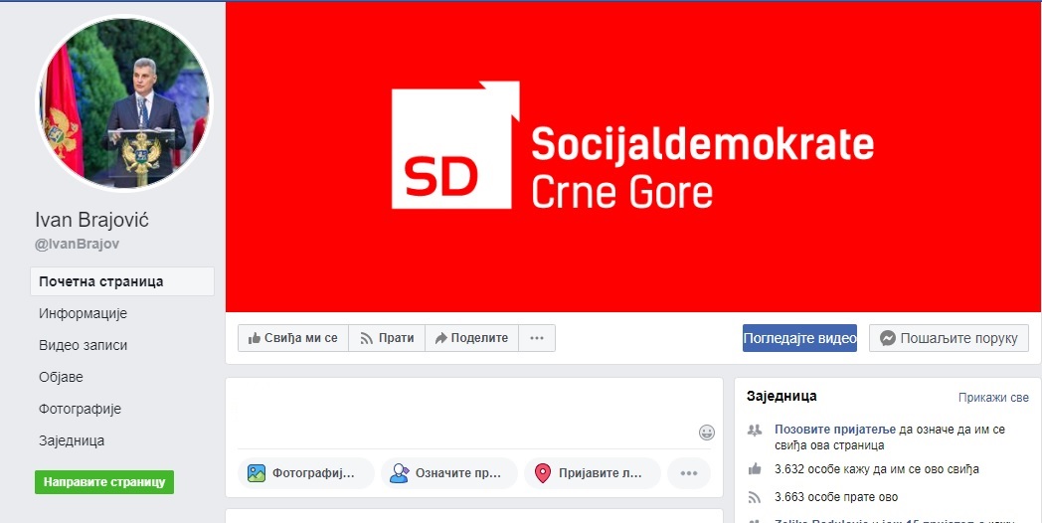
Task: Send a message via Пошаљите поруку
Action: tap(949, 338)
